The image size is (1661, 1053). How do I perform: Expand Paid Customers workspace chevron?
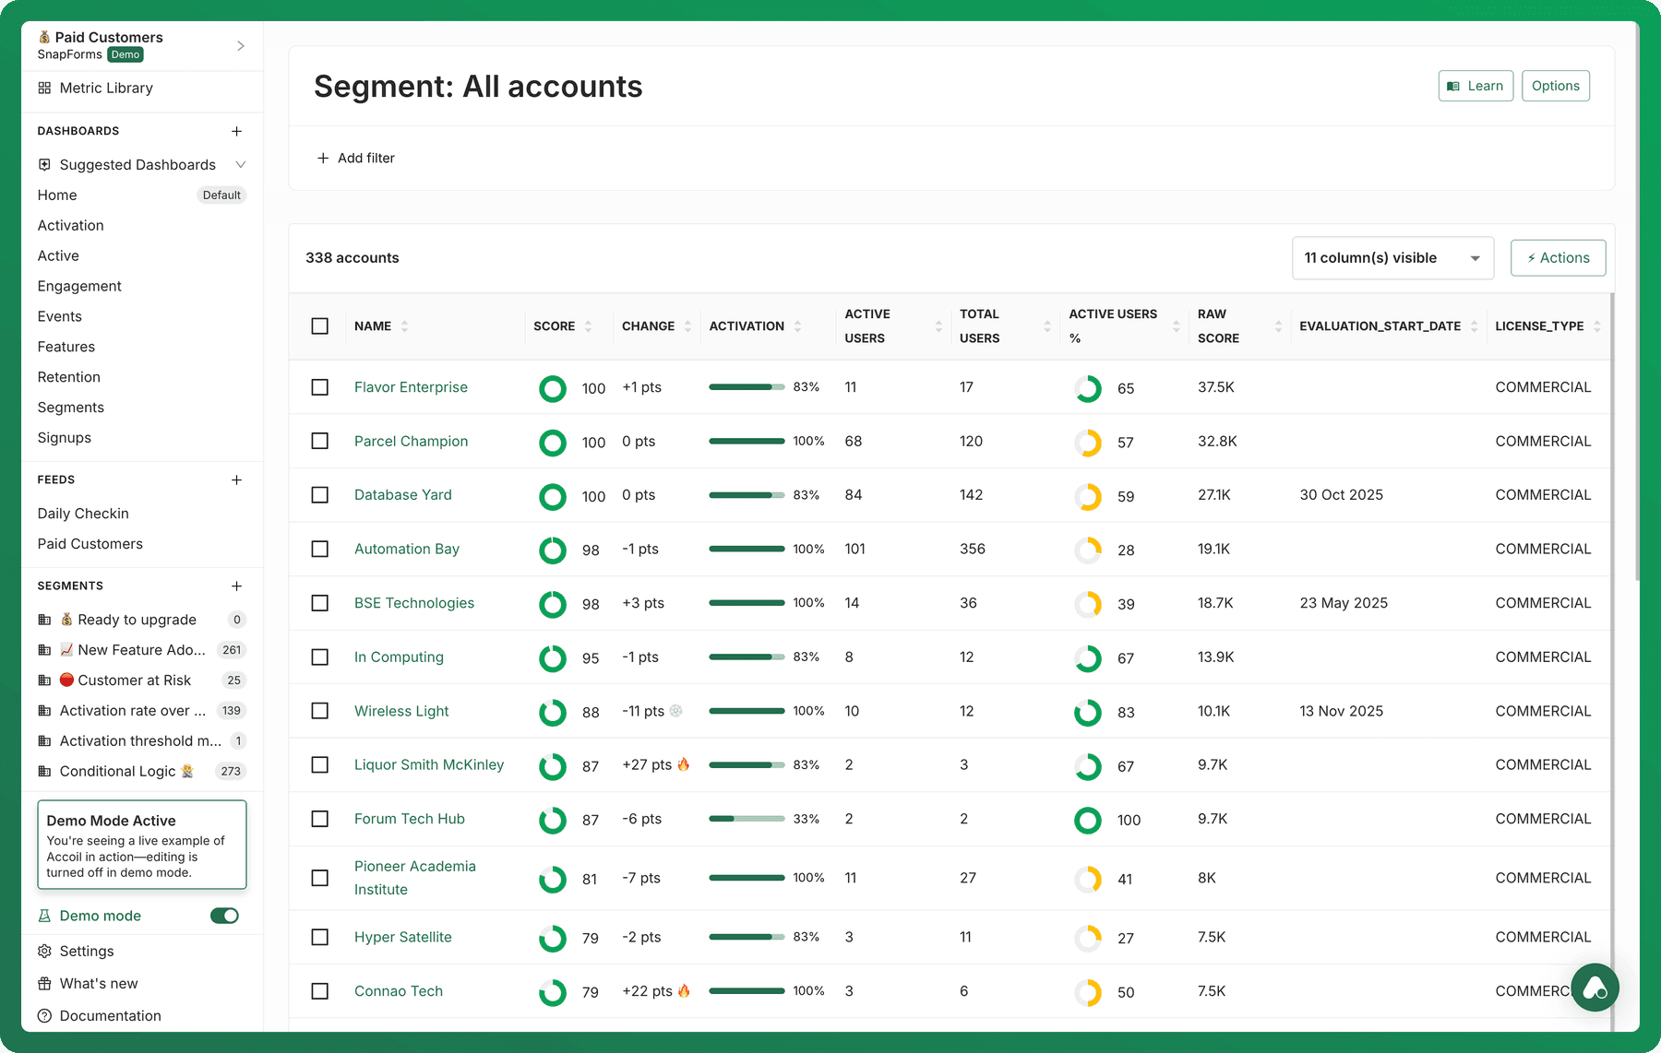coord(241,45)
